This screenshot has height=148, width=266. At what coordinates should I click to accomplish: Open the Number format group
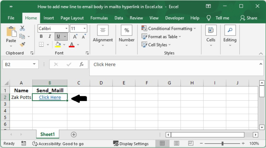[127, 36]
